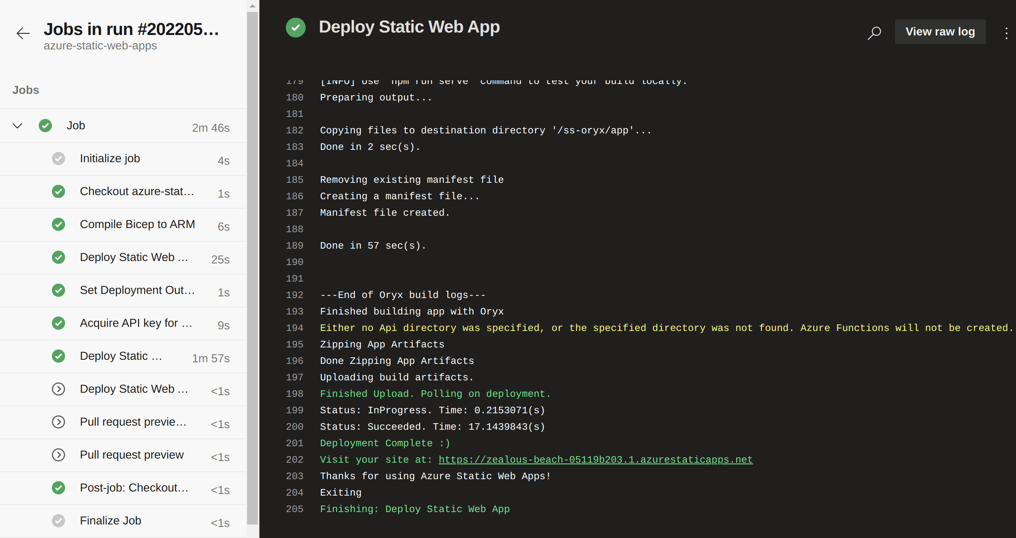Click log line number 194

coord(294,328)
